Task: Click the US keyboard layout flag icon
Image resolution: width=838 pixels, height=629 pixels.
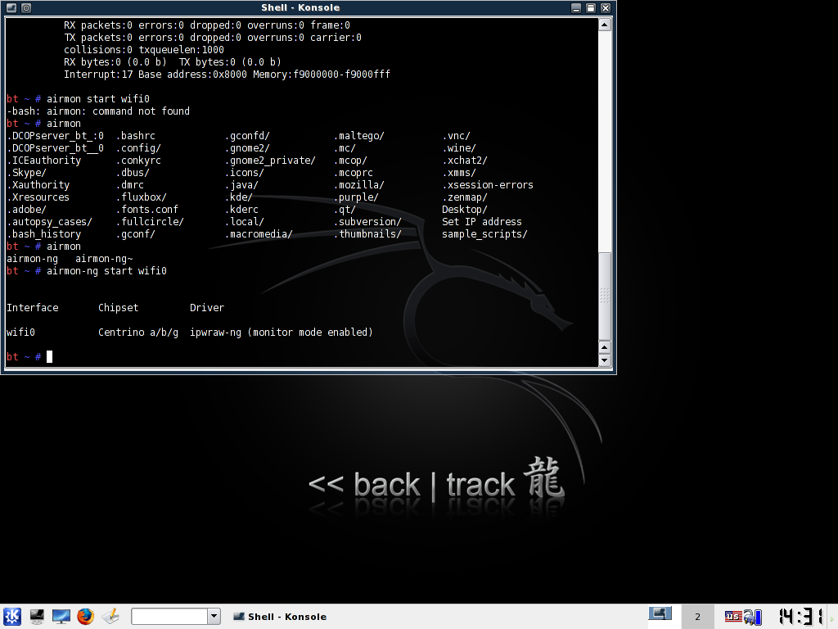Action: [x=733, y=617]
